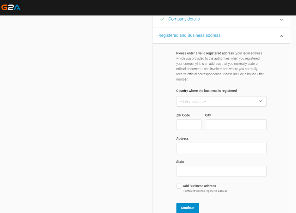Focus the ZIP Code input field
The image size is (296, 213).
point(189,125)
